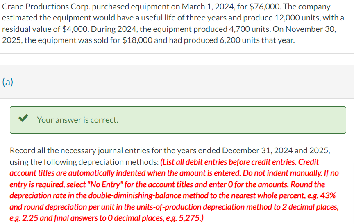The image size is (354, 224).
Task: Click the "Your answer is correct." message
Action: (x=77, y=120)
